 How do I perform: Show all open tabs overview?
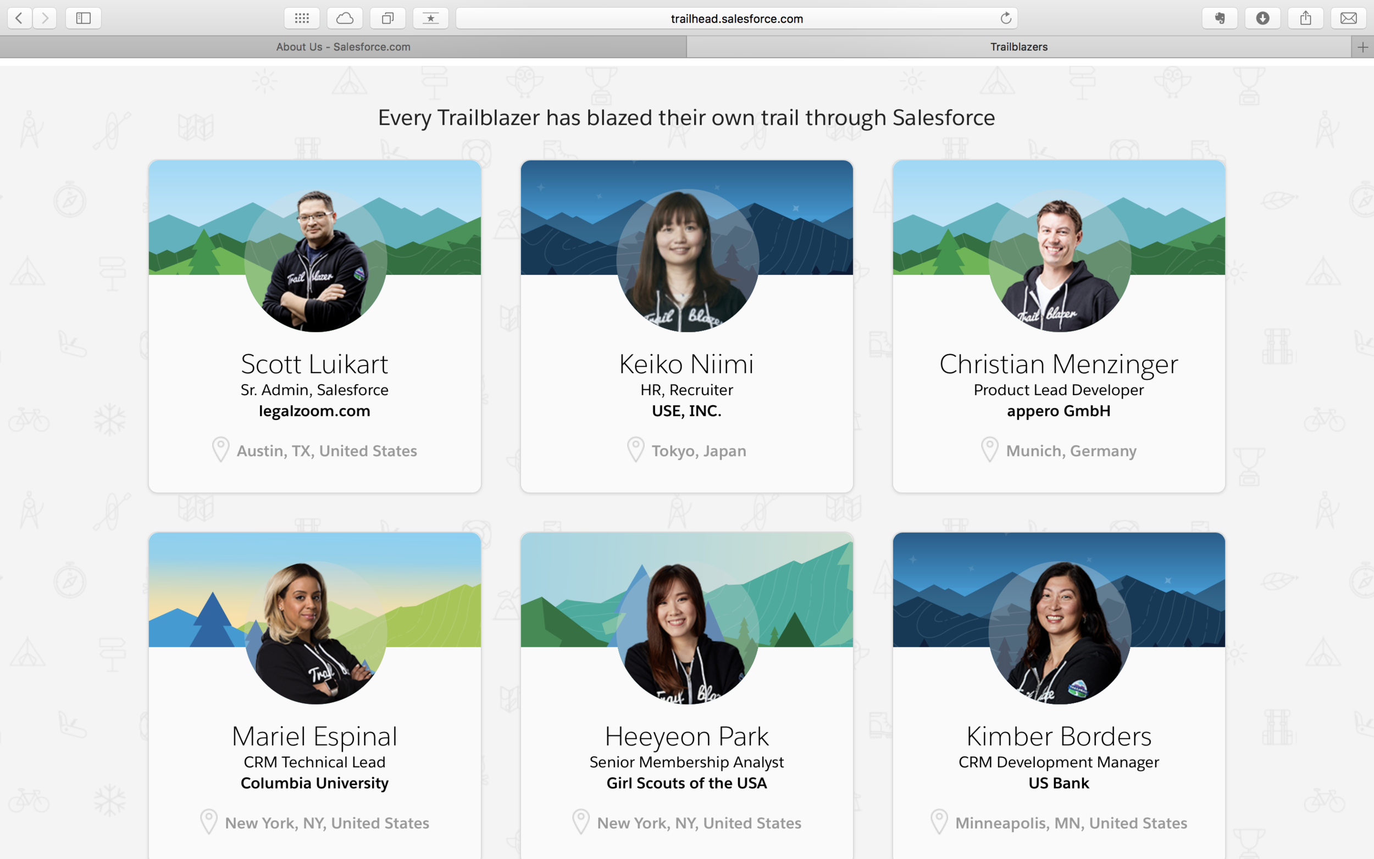pos(387,18)
